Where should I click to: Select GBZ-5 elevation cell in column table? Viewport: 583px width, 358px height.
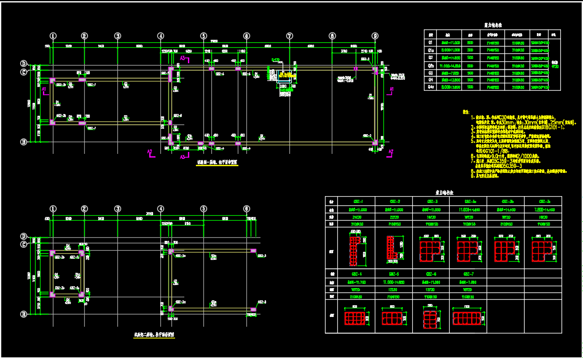tap(394, 283)
